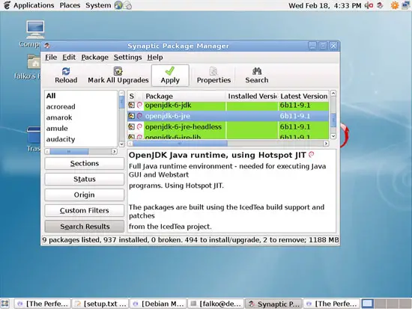Select 'amule' in the filter list

[x=81, y=129]
